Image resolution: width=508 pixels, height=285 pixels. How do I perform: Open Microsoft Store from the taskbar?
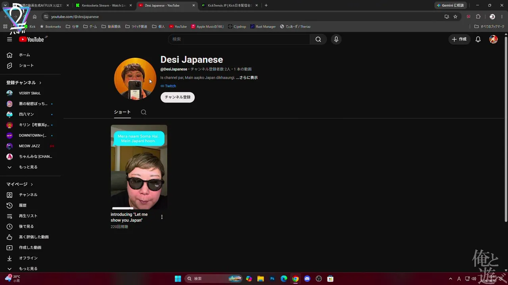pyautogui.click(x=330, y=279)
